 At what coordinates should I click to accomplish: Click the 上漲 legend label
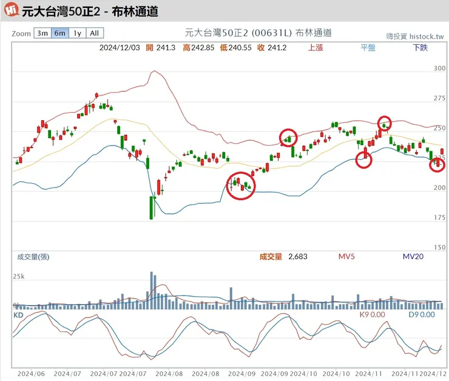pyautogui.click(x=316, y=47)
